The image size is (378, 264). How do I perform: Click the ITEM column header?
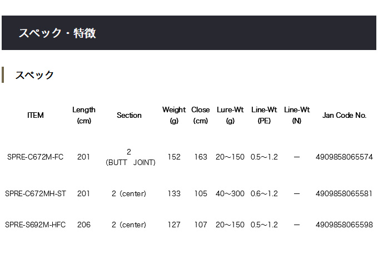coord(35,115)
